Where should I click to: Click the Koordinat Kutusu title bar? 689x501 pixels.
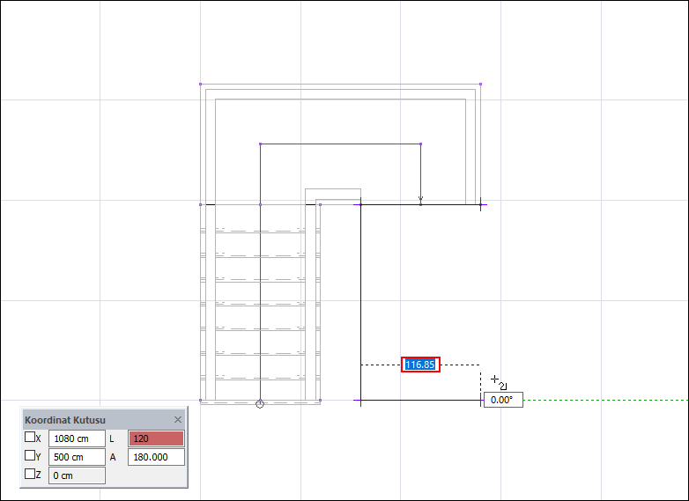coord(97,420)
